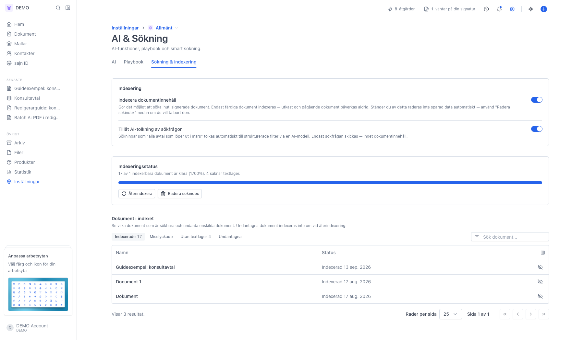Click the filter icon in document search
The height and width of the screenshot is (340, 584).
point(477,237)
